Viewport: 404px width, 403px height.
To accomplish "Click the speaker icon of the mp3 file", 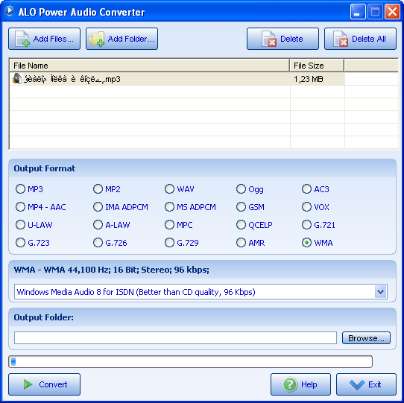I will (17, 79).
